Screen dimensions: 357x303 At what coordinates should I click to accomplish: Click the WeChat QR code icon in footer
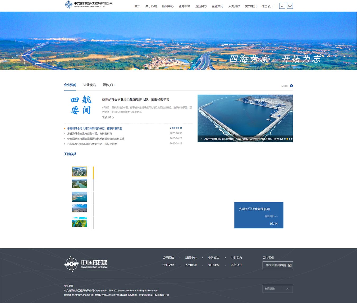click(x=290, y=265)
